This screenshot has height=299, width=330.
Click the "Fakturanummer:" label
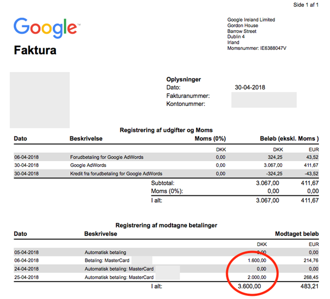click(188, 96)
